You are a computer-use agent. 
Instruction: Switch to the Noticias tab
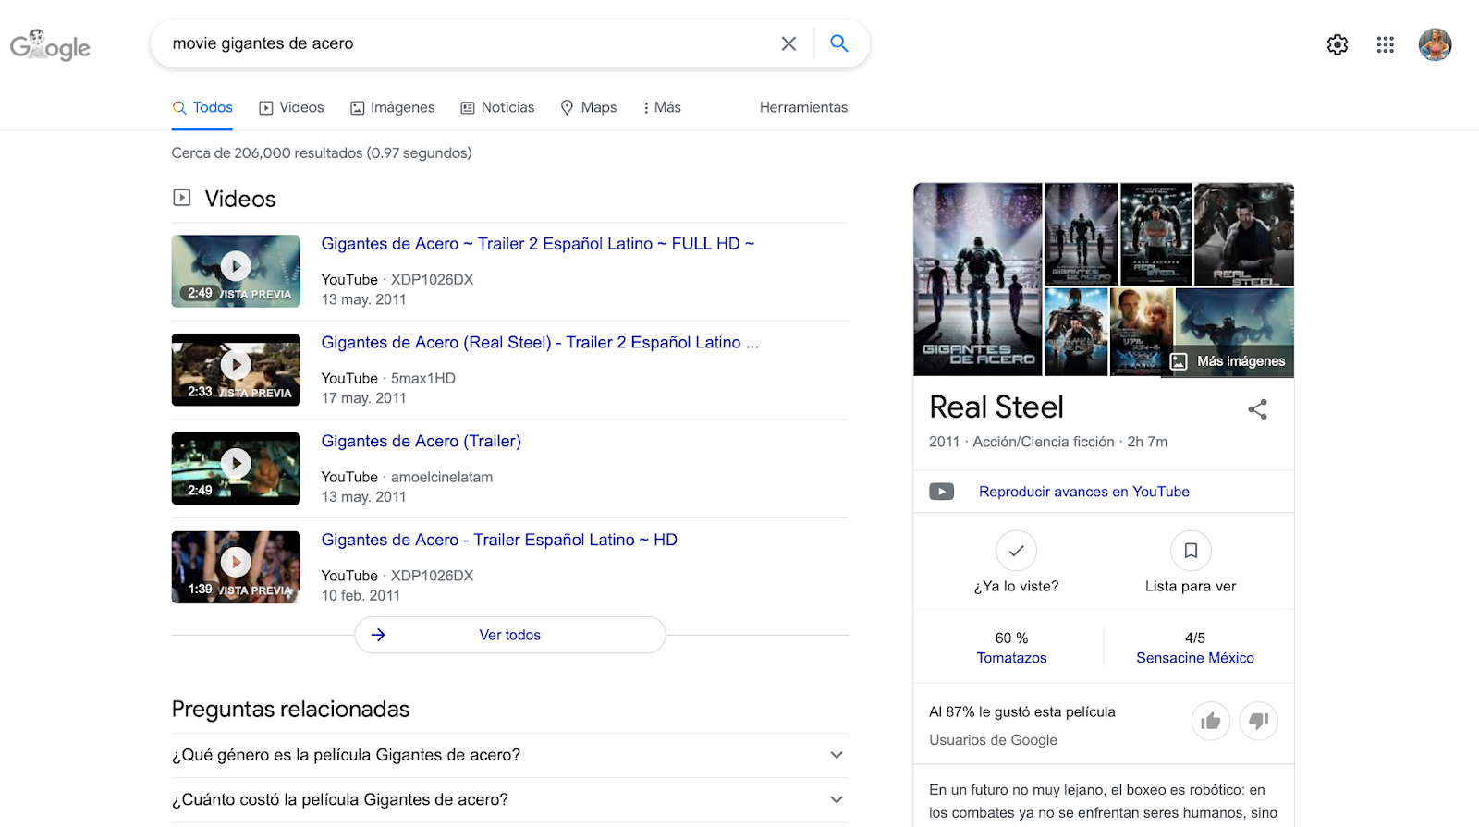(x=497, y=107)
